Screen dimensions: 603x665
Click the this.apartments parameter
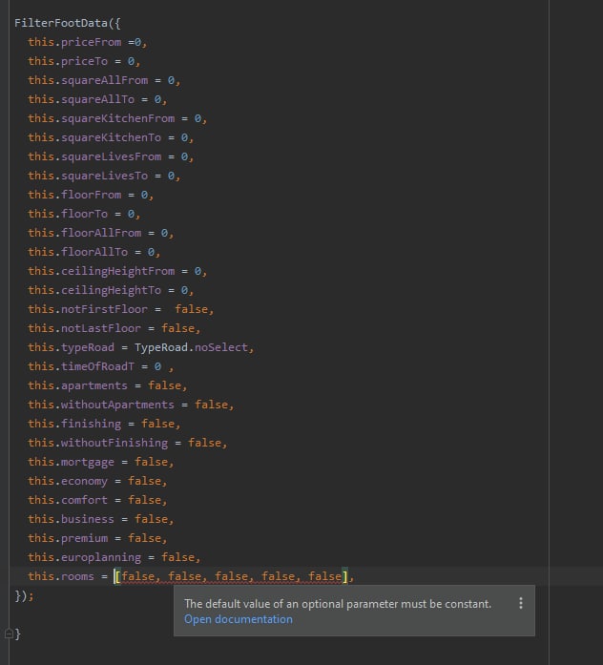click(77, 385)
